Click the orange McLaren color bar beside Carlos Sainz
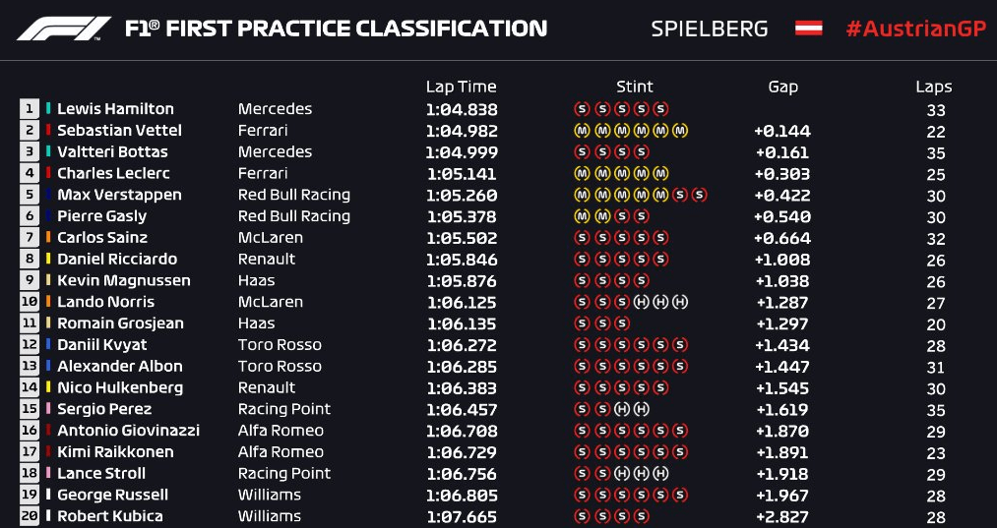This screenshot has height=528, width=997. [48, 238]
